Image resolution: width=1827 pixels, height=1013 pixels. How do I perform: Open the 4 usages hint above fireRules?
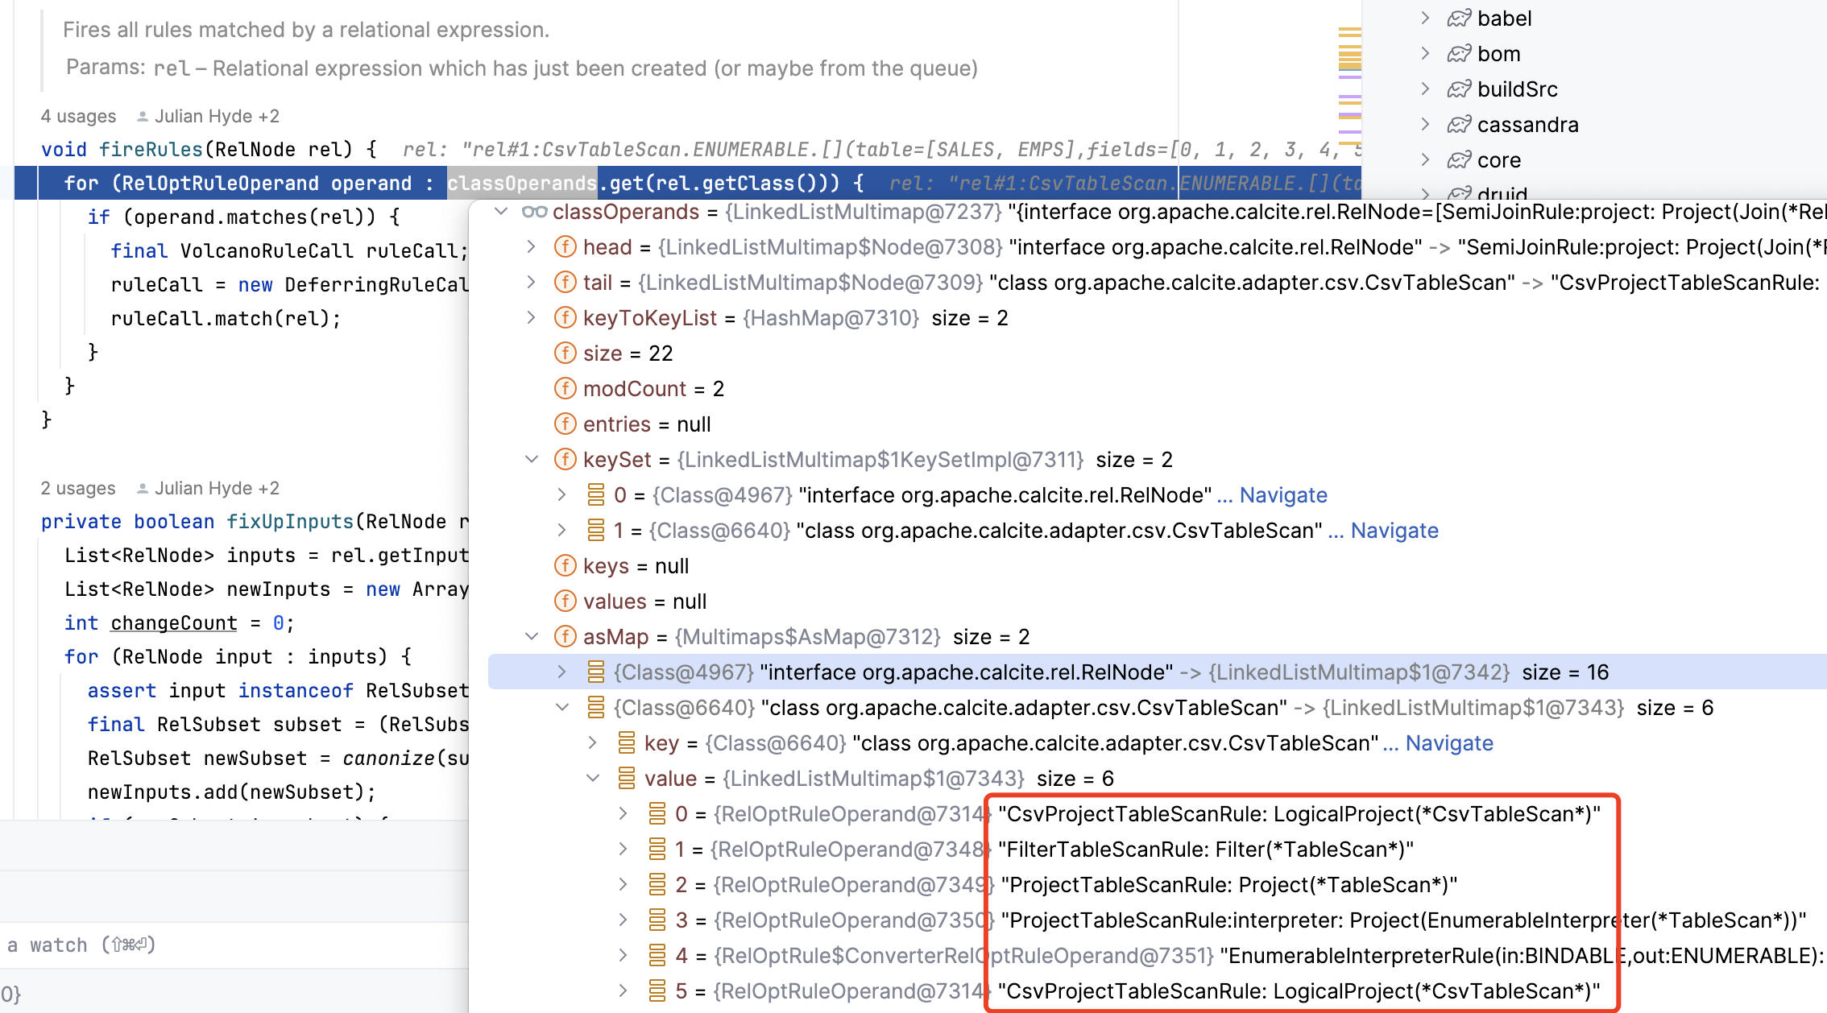click(78, 117)
